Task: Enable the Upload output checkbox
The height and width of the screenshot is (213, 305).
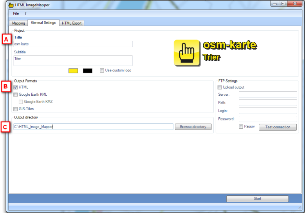Action: pos(220,87)
